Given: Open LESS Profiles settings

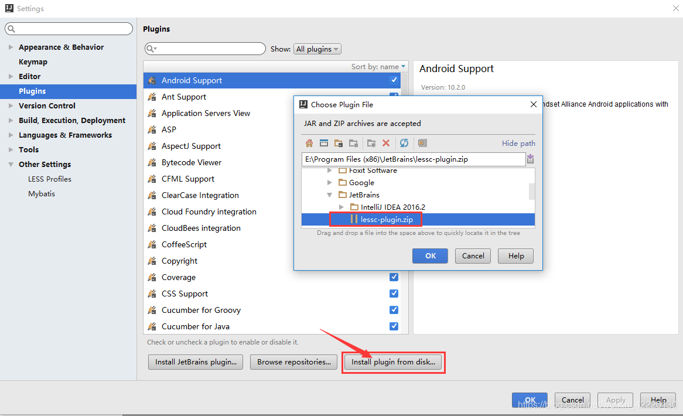Looking at the screenshot, I should pyautogui.click(x=50, y=179).
